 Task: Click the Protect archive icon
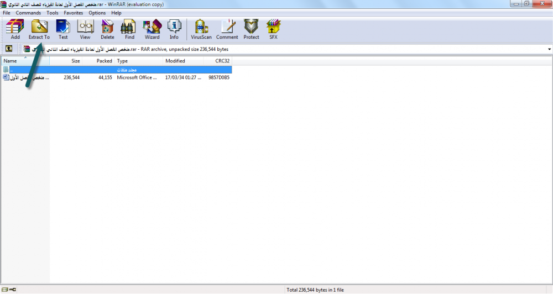(x=251, y=29)
